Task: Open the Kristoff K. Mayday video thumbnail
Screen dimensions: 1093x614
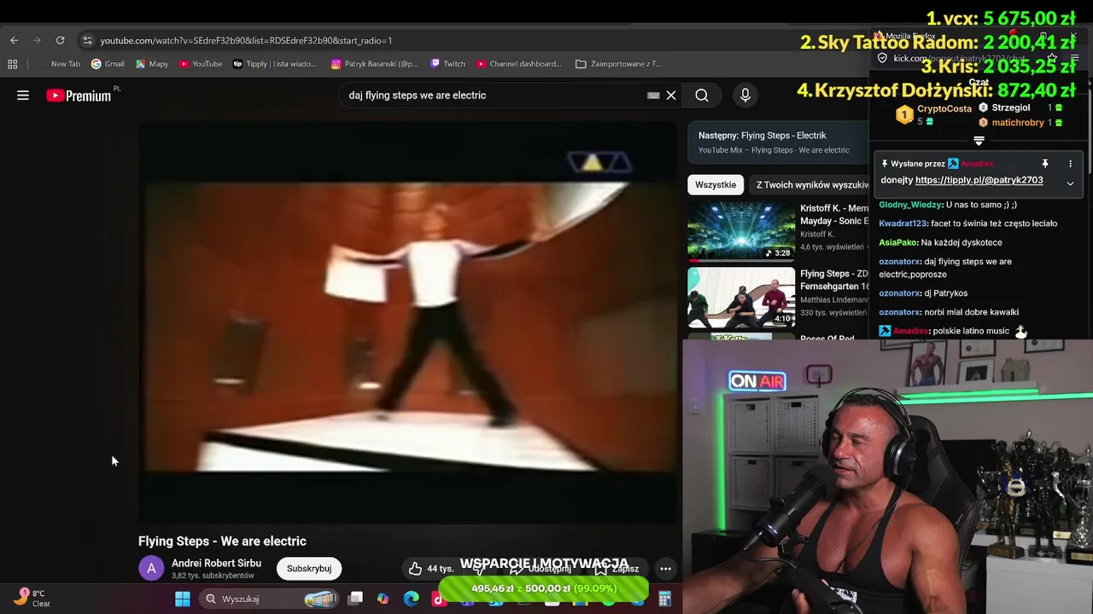Action: pyautogui.click(x=741, y=231)
